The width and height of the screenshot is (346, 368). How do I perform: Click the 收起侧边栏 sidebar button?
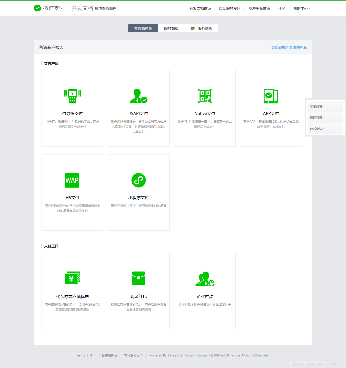pos(325,129)
